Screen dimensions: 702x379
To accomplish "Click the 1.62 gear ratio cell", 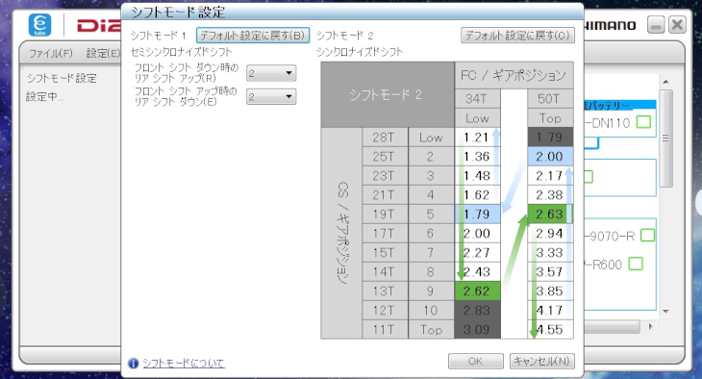I will point(477,195).
